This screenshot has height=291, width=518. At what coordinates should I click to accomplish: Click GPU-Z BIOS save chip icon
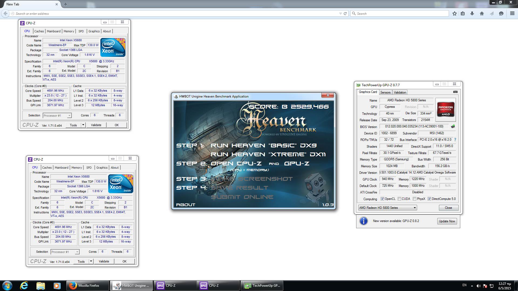(453, 126)
